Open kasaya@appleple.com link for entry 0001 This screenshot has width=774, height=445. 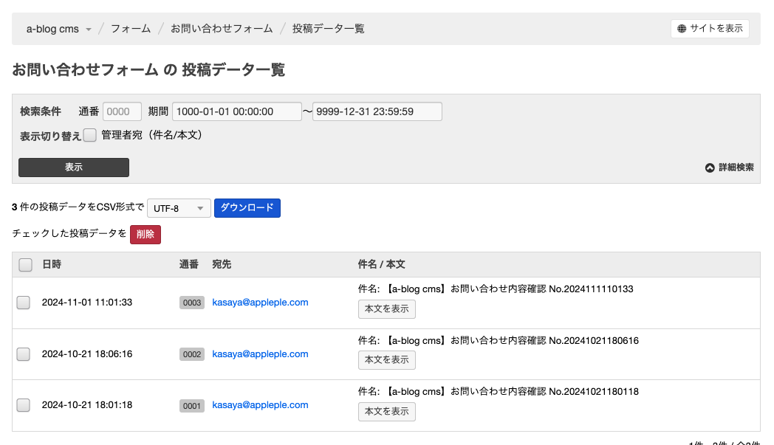pos(260,405)
